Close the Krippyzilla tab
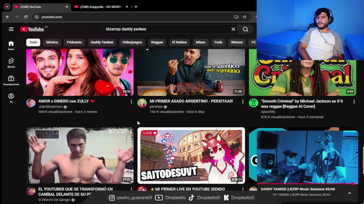Viewport: 364px width, 204px height. click(x=127, y=7)
